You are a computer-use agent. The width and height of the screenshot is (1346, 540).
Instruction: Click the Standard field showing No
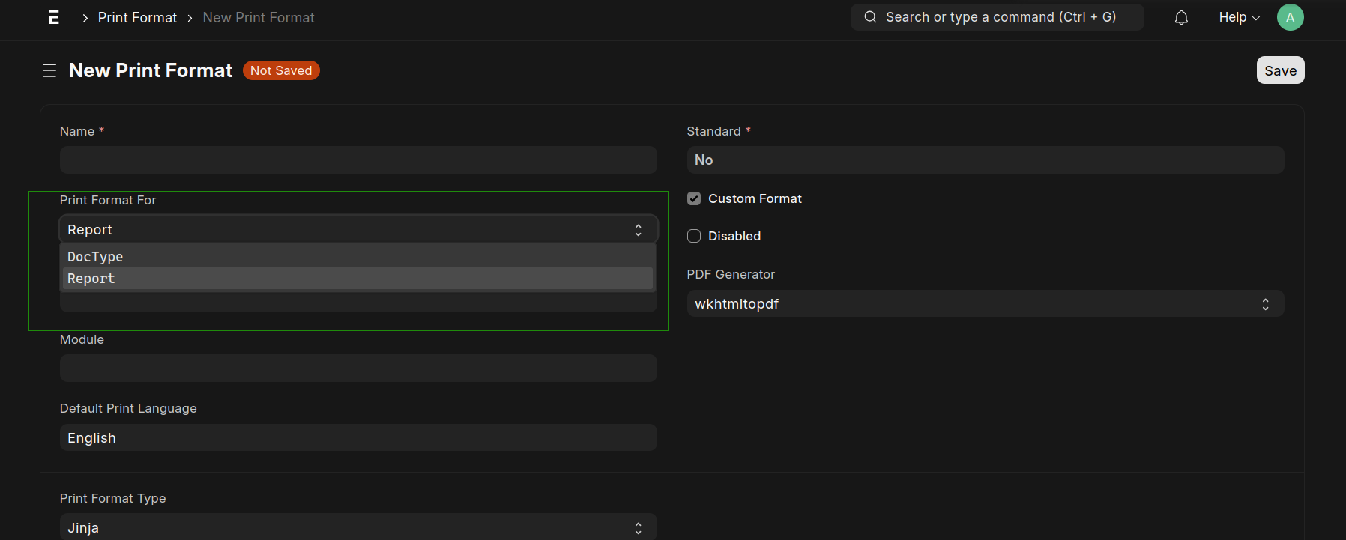pyautogui.click(x=985, y=160)
